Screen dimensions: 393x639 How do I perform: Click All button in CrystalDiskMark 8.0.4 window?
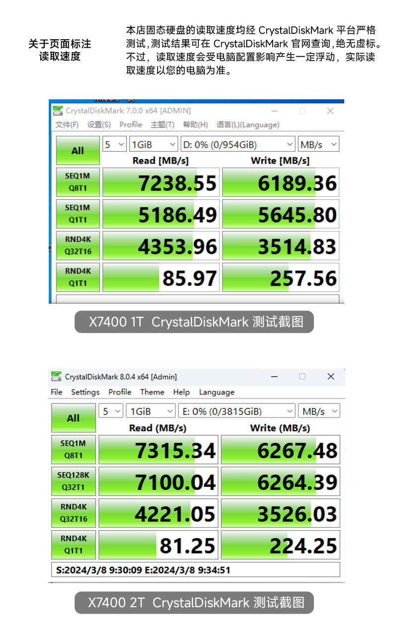pos(73,418)
